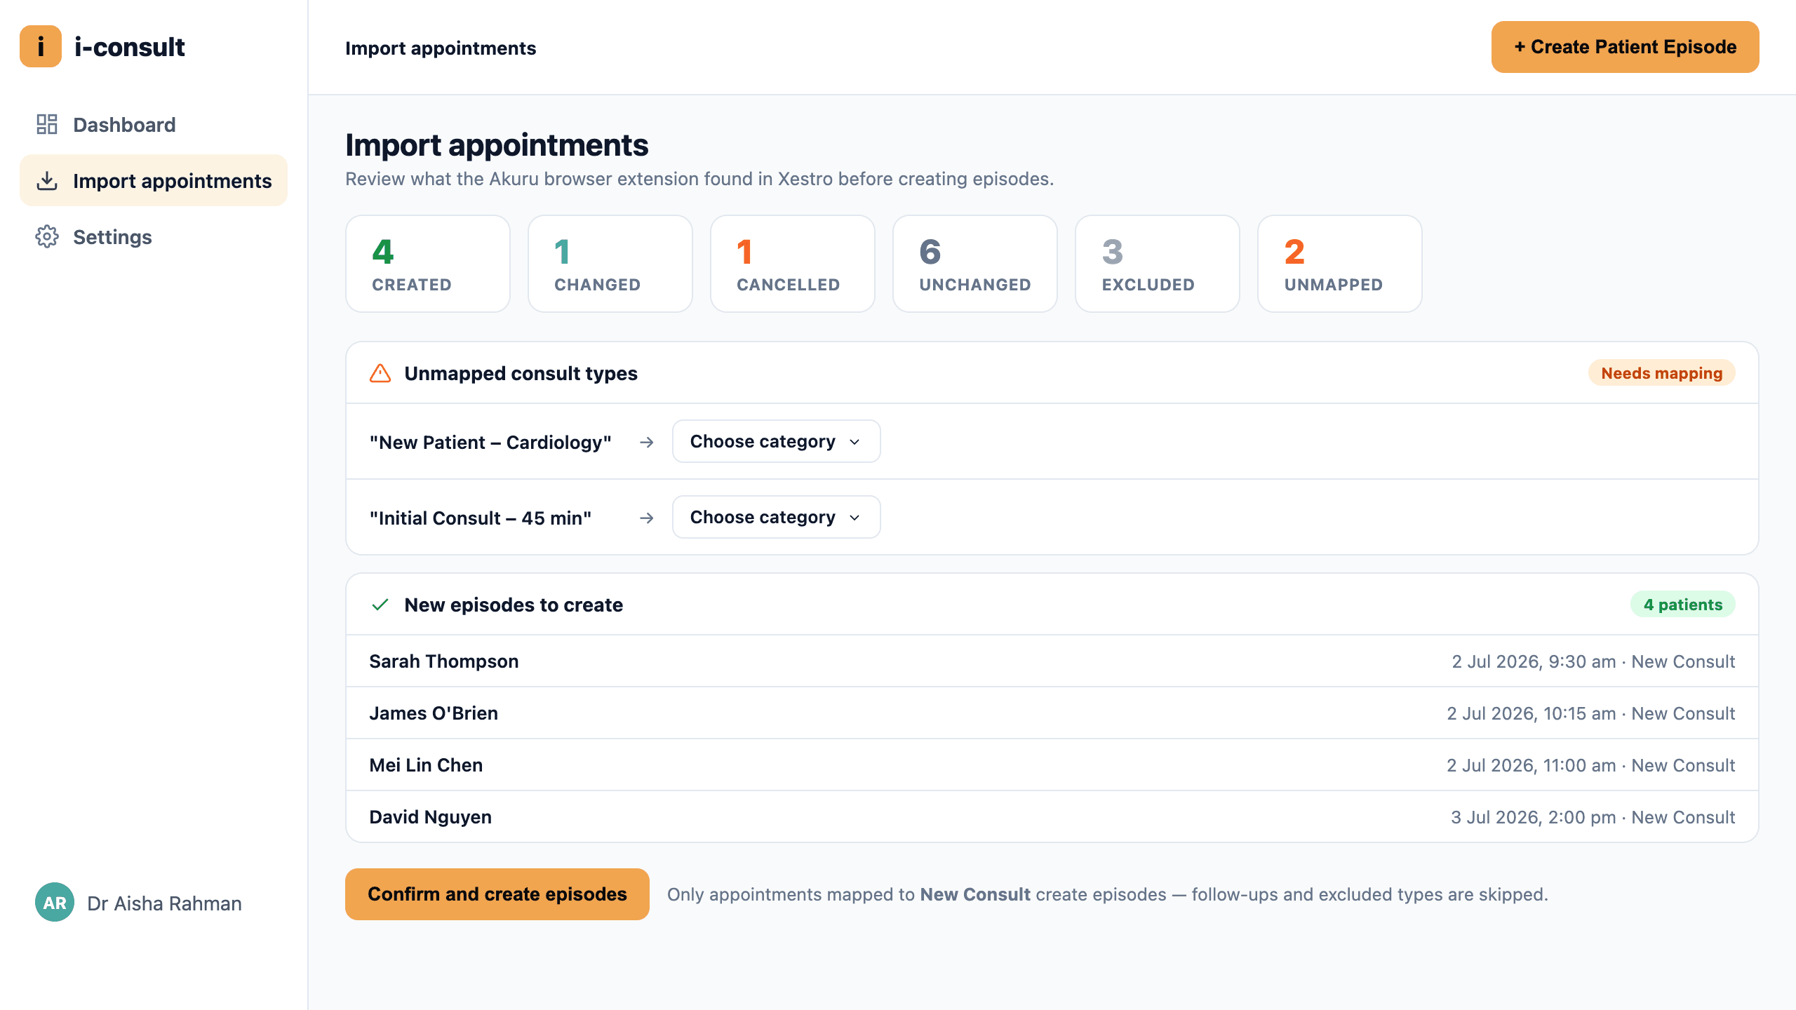Click the i-consult orange logo icon

(x=41, y=46)
